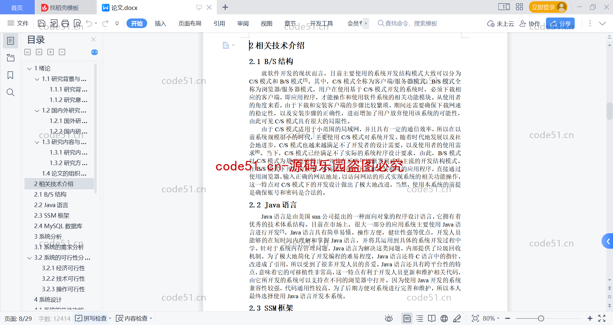This screenshot has width=613, height=325.
Task: Collapse the ribbon with the chevron
Action: (x=602, y=23)
